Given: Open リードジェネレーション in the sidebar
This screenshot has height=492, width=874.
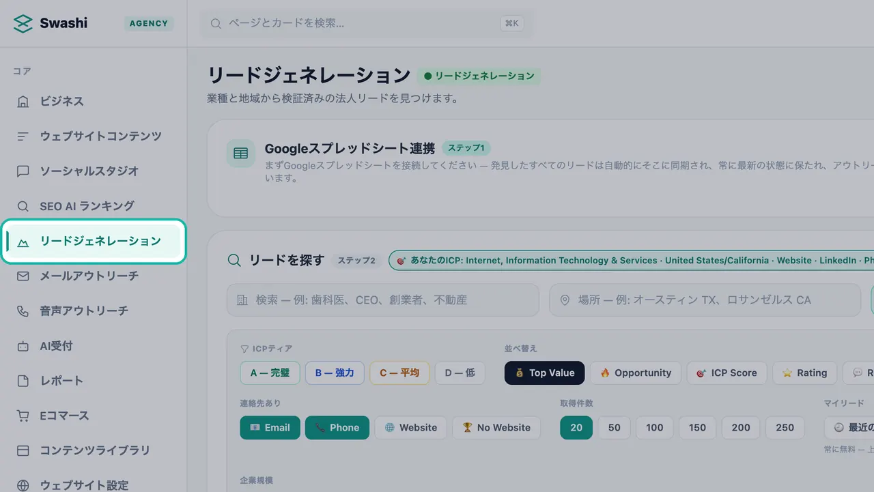Looking at the screenshot, I should click(x=93, y=241).
